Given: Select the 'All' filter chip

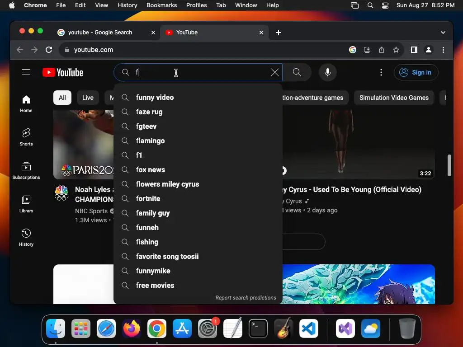Looking at the screenshot, I should pos(62,98).
